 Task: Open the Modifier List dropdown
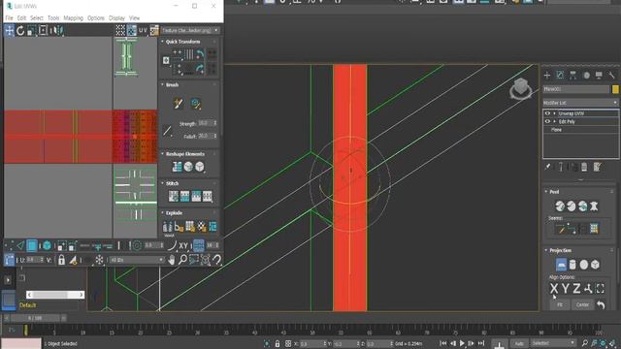click(x=580, y=103)
